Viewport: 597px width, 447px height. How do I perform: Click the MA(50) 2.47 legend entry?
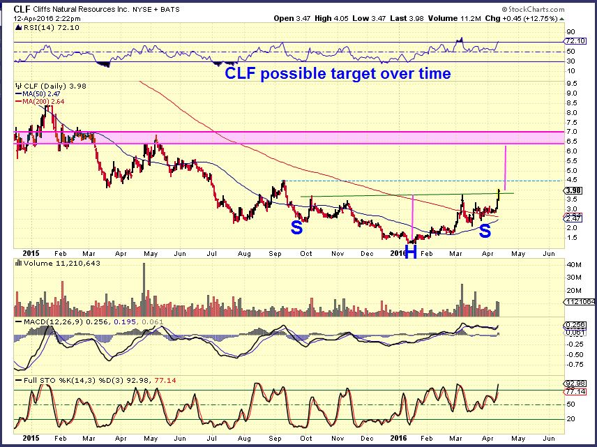(x=38, y=93)
